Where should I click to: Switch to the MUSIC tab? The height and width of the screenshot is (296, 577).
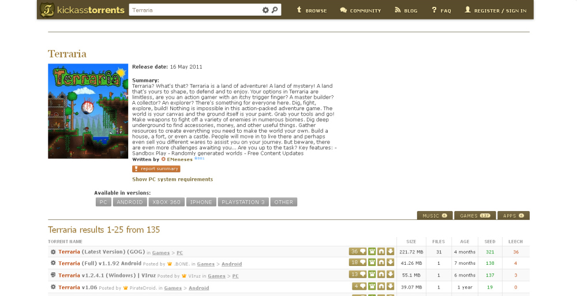434,215
